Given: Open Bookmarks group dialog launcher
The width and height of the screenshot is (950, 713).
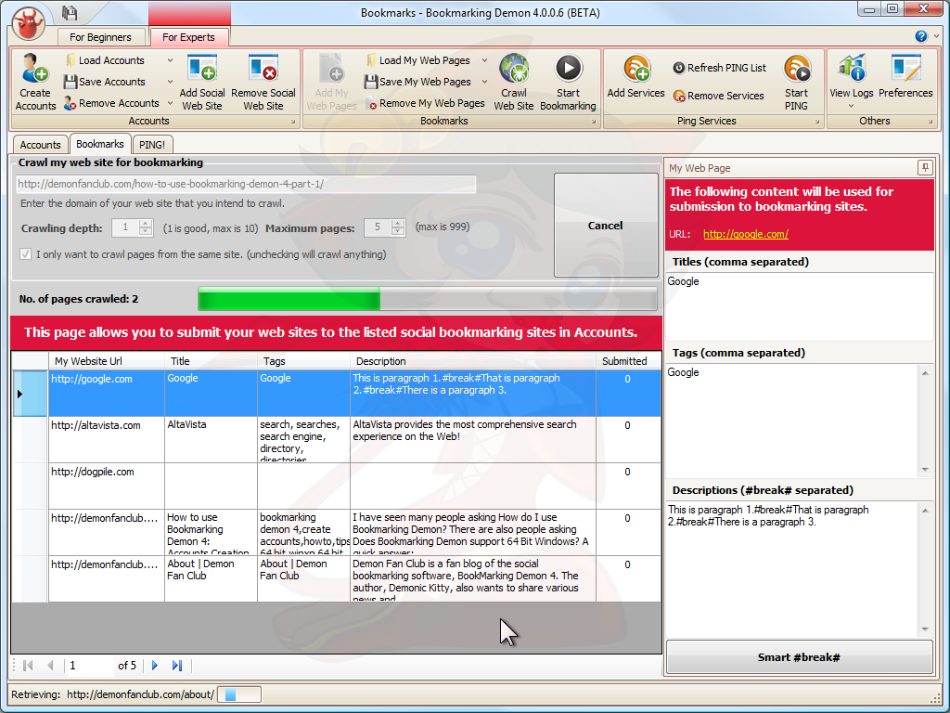Looking at the screenshot, I should tap(594, 122).
